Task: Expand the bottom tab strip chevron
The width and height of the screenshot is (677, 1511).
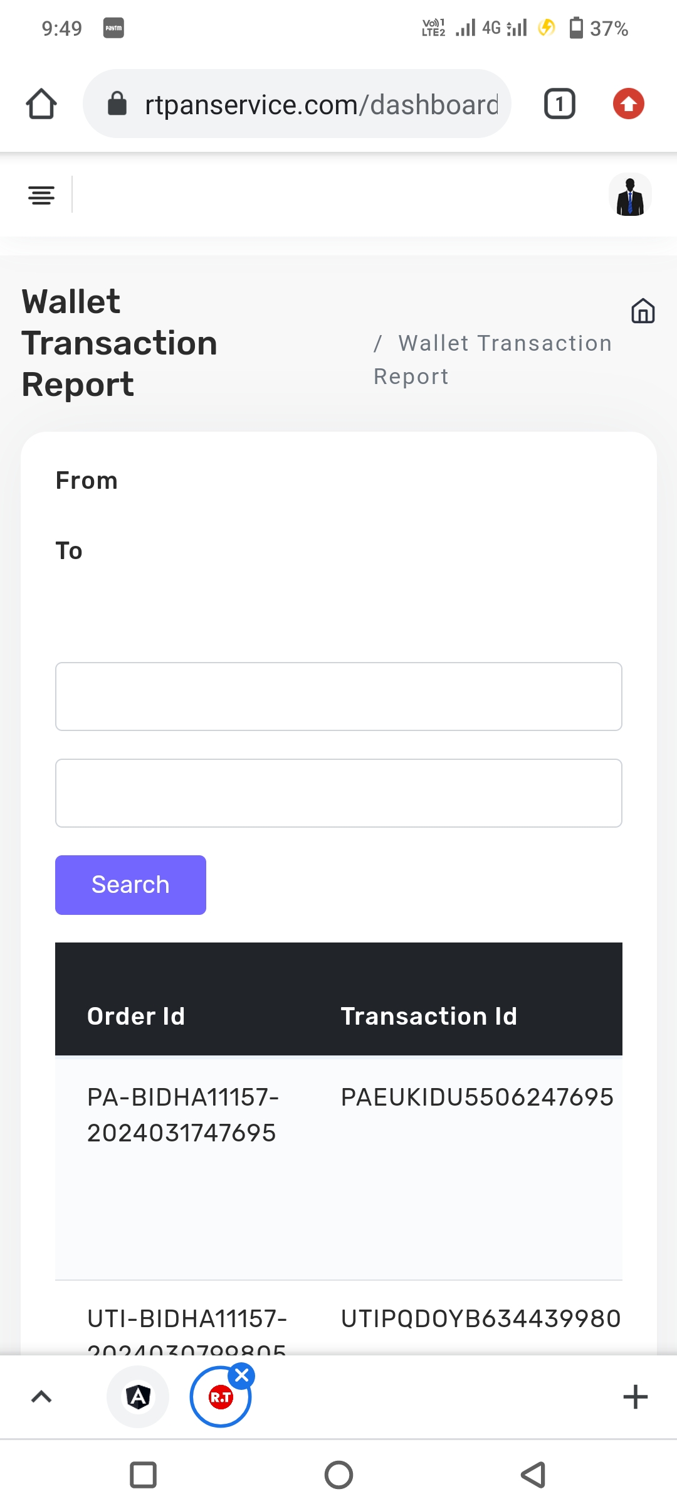Action: click(x=41, y=1397)
